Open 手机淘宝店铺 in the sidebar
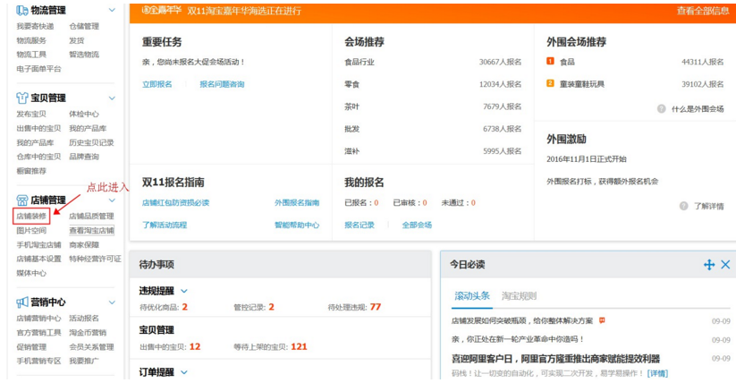 click(x=39, y=245)
